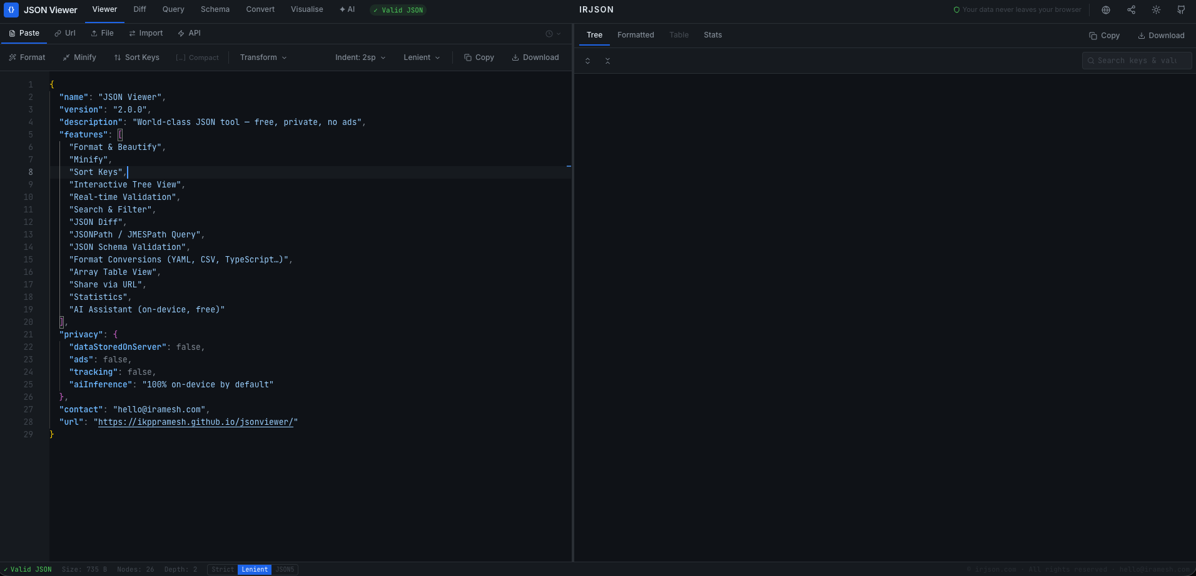Open the Visualise tab

[307, 9]
